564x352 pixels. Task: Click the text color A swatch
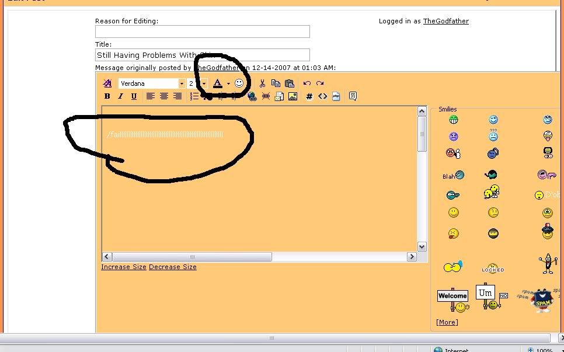coord(218,83)
